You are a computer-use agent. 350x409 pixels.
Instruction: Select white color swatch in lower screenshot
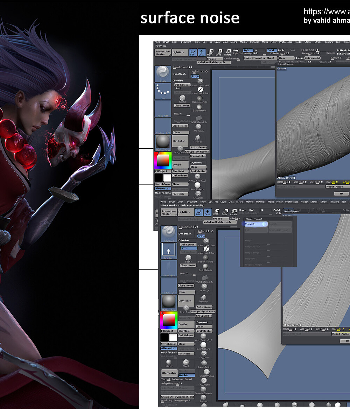[173, 338]
